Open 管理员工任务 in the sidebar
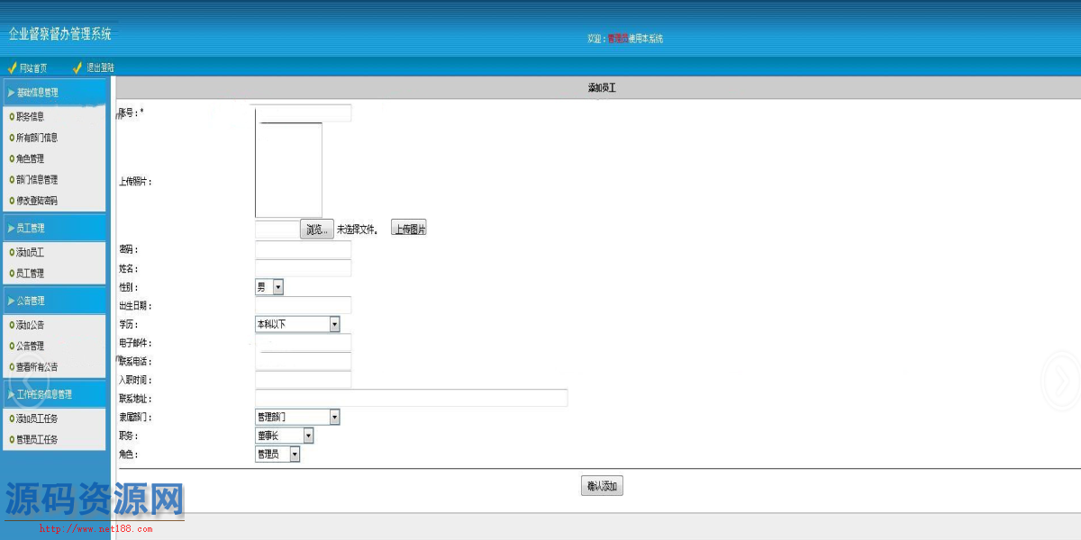The height and width of the screenshot is (540, 1081). pos(37,439)
